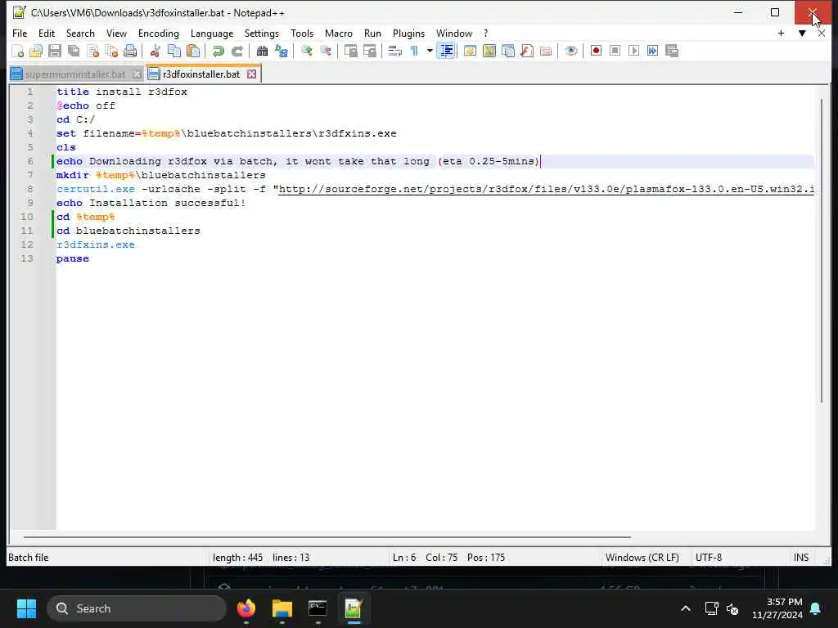The height and width of the screenshot is (628, 838).
Task: Click the Open file folder icon
Action: coord(36,51)
